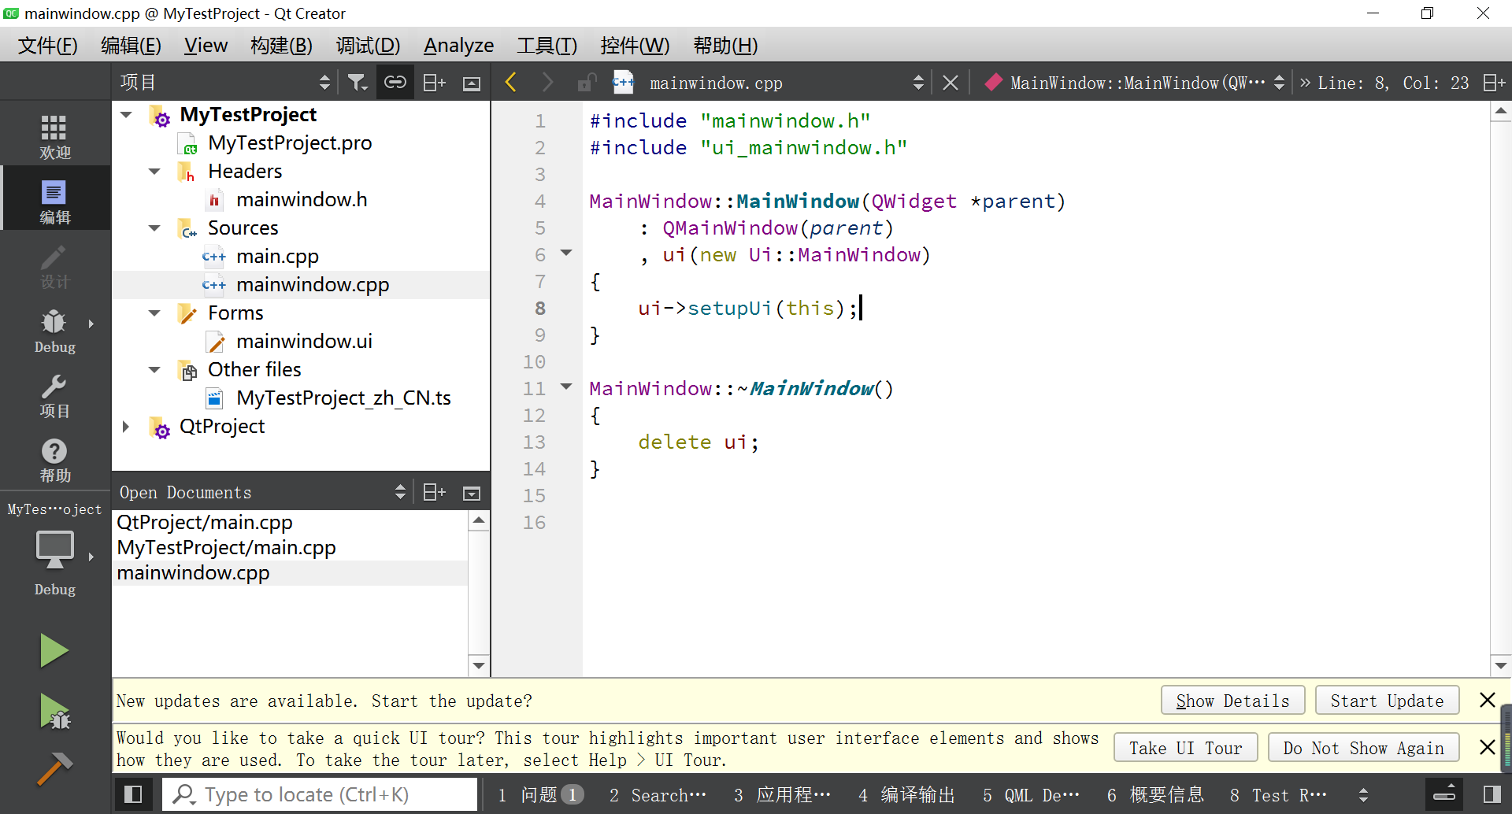Click filter tree funnel icon
Screen dimensions: 1512x814
tap(358, 82)
